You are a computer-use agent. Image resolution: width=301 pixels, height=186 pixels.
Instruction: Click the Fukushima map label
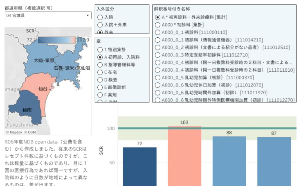point(20,125)
